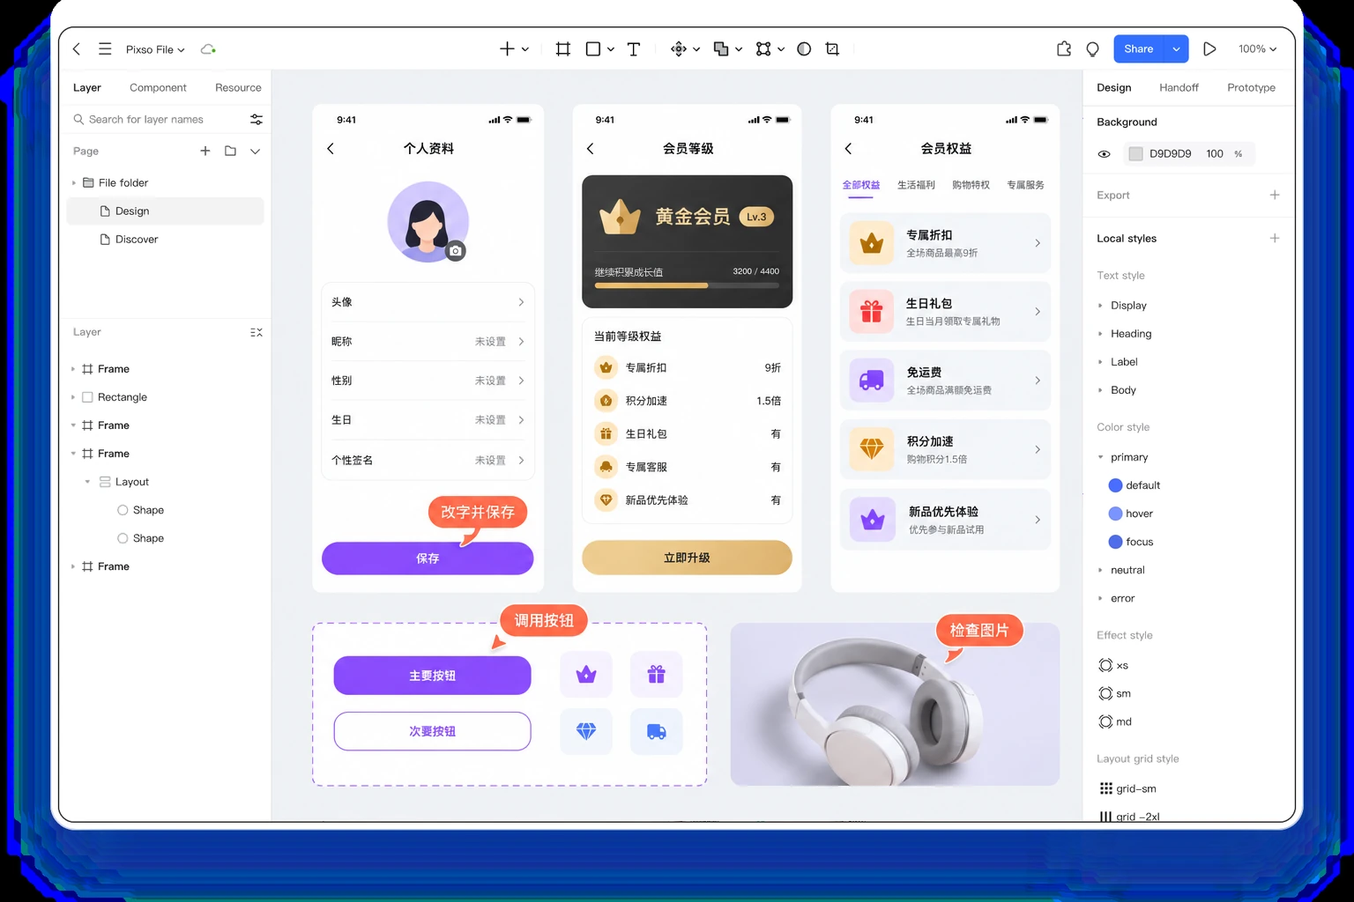
Task: Collapse the Layout layer group
Action: (87, 482)
